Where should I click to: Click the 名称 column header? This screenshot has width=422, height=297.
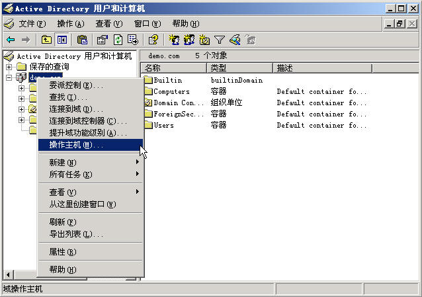coord(173,67)
